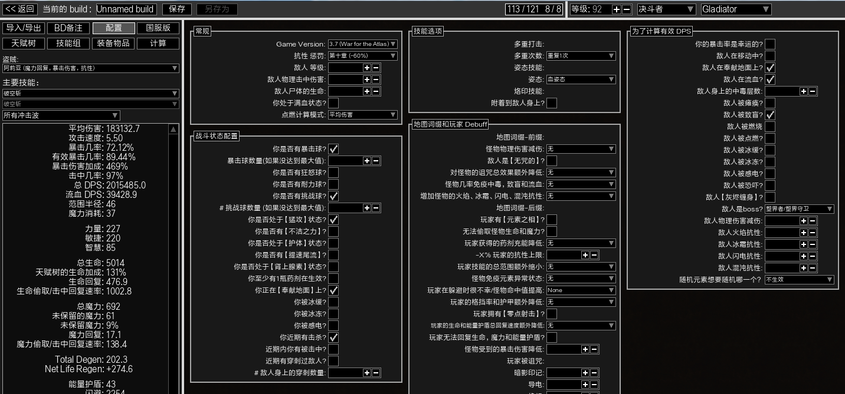Screen dimensions: 845x394
Task: Click the minus button for 暴击球数量
Action: (376, 161)
